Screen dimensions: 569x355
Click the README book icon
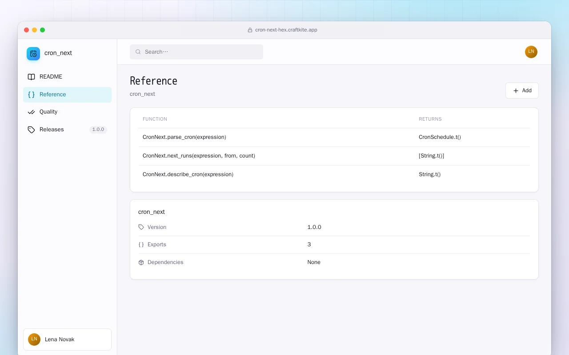click(31, 77)
